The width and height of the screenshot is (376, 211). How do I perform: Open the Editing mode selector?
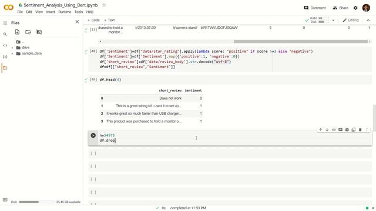click(x=351, y=20)
